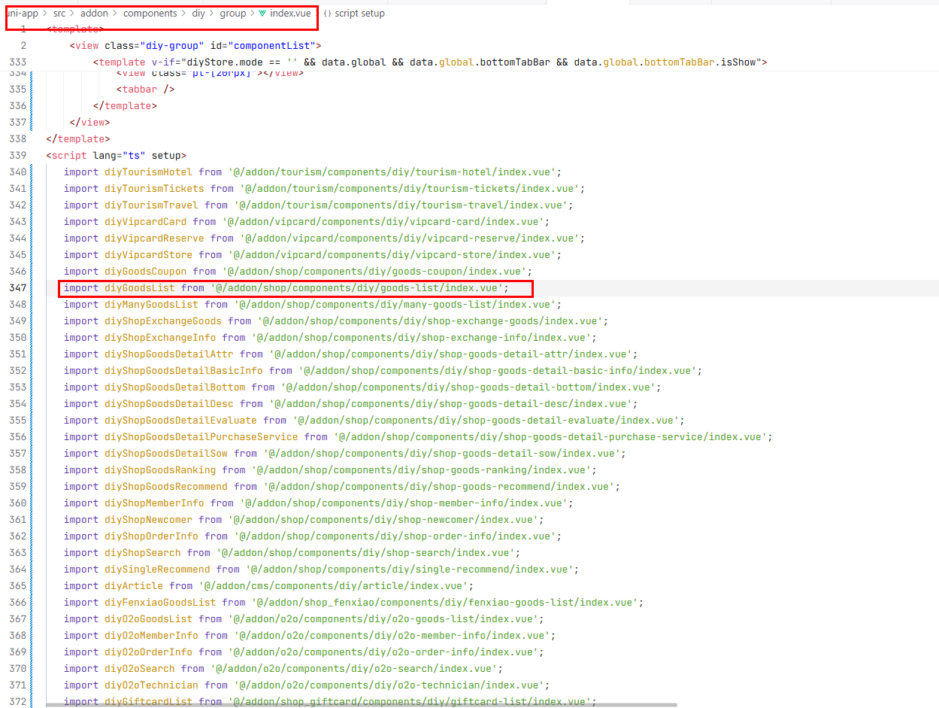
Task: Click the group folder in breadcrumb
Action: [x=232, y=14]
